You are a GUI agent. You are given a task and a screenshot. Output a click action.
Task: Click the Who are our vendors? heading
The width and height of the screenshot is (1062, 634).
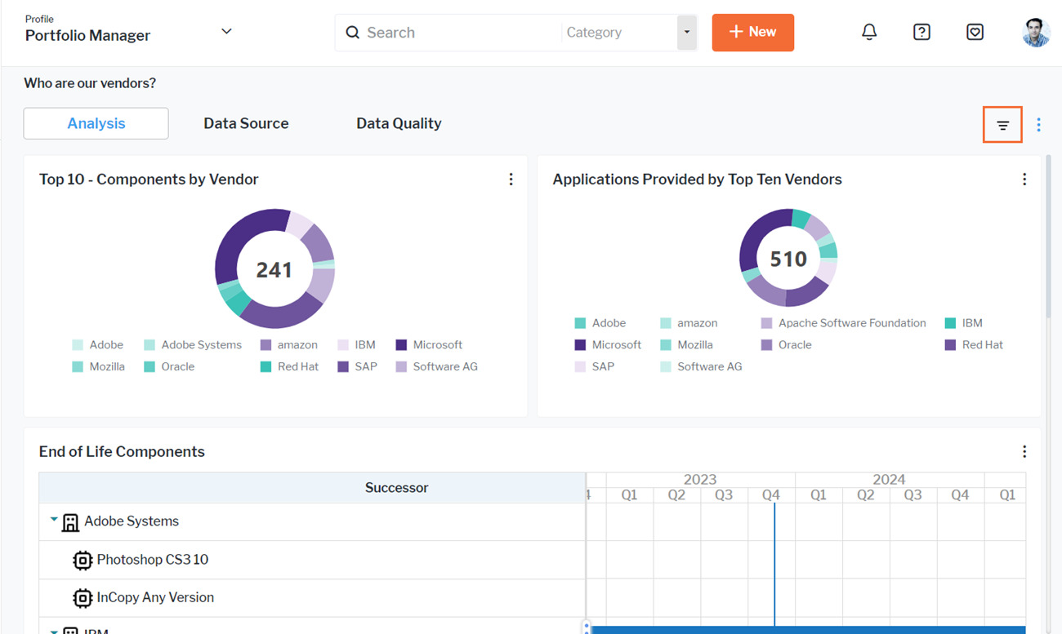click(90, 83)
